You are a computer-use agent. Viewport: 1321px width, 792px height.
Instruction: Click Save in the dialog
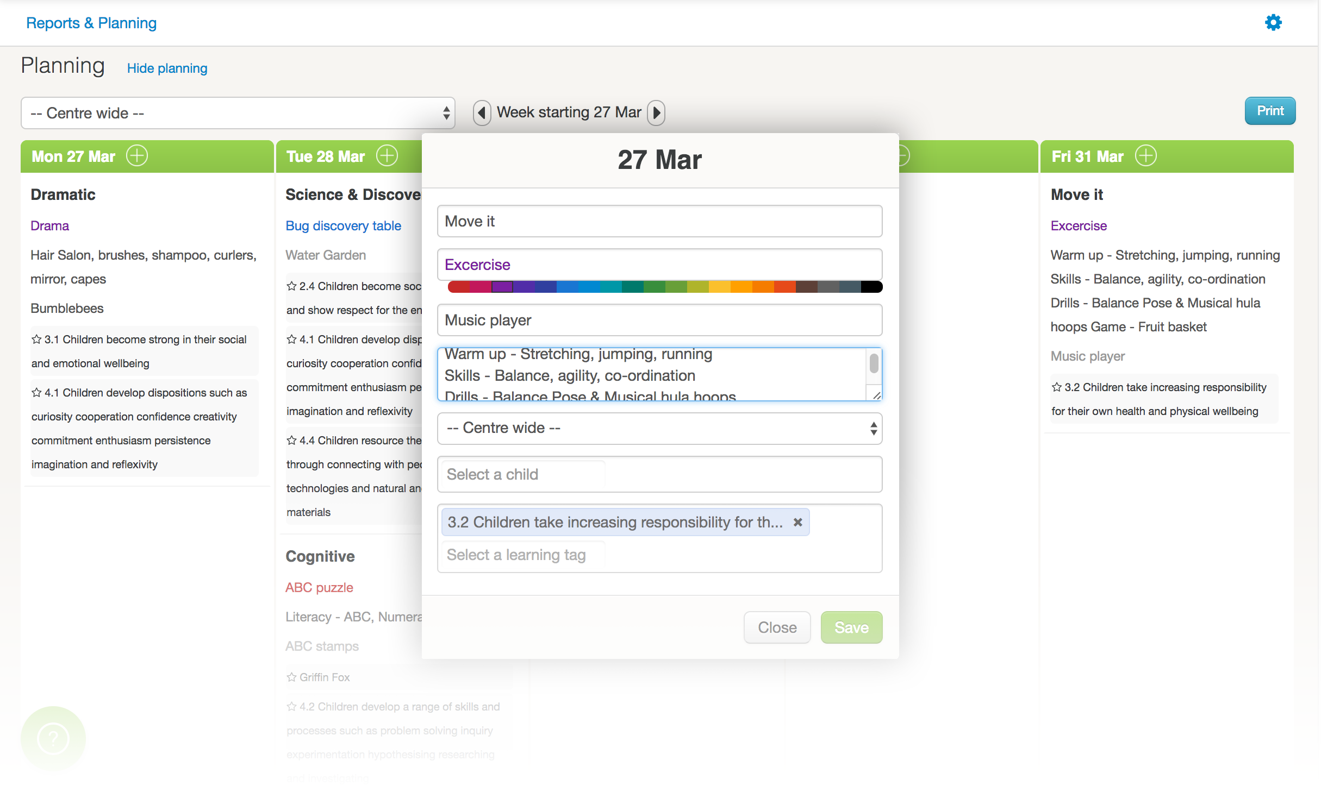tap(851, 627)
